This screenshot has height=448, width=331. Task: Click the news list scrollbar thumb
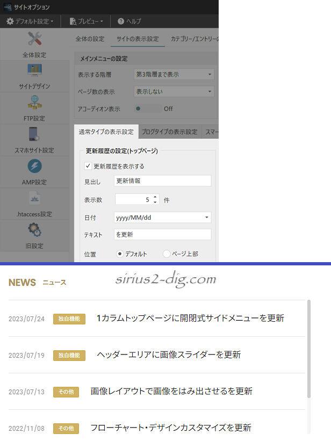click(309, 349)
